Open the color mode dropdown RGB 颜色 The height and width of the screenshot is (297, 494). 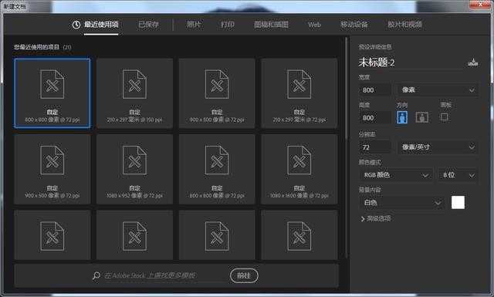tap(396, 175)
